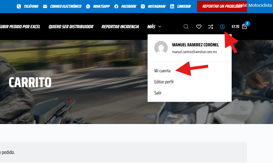Select Editar perfil in account menu

[x=164, y=82]
